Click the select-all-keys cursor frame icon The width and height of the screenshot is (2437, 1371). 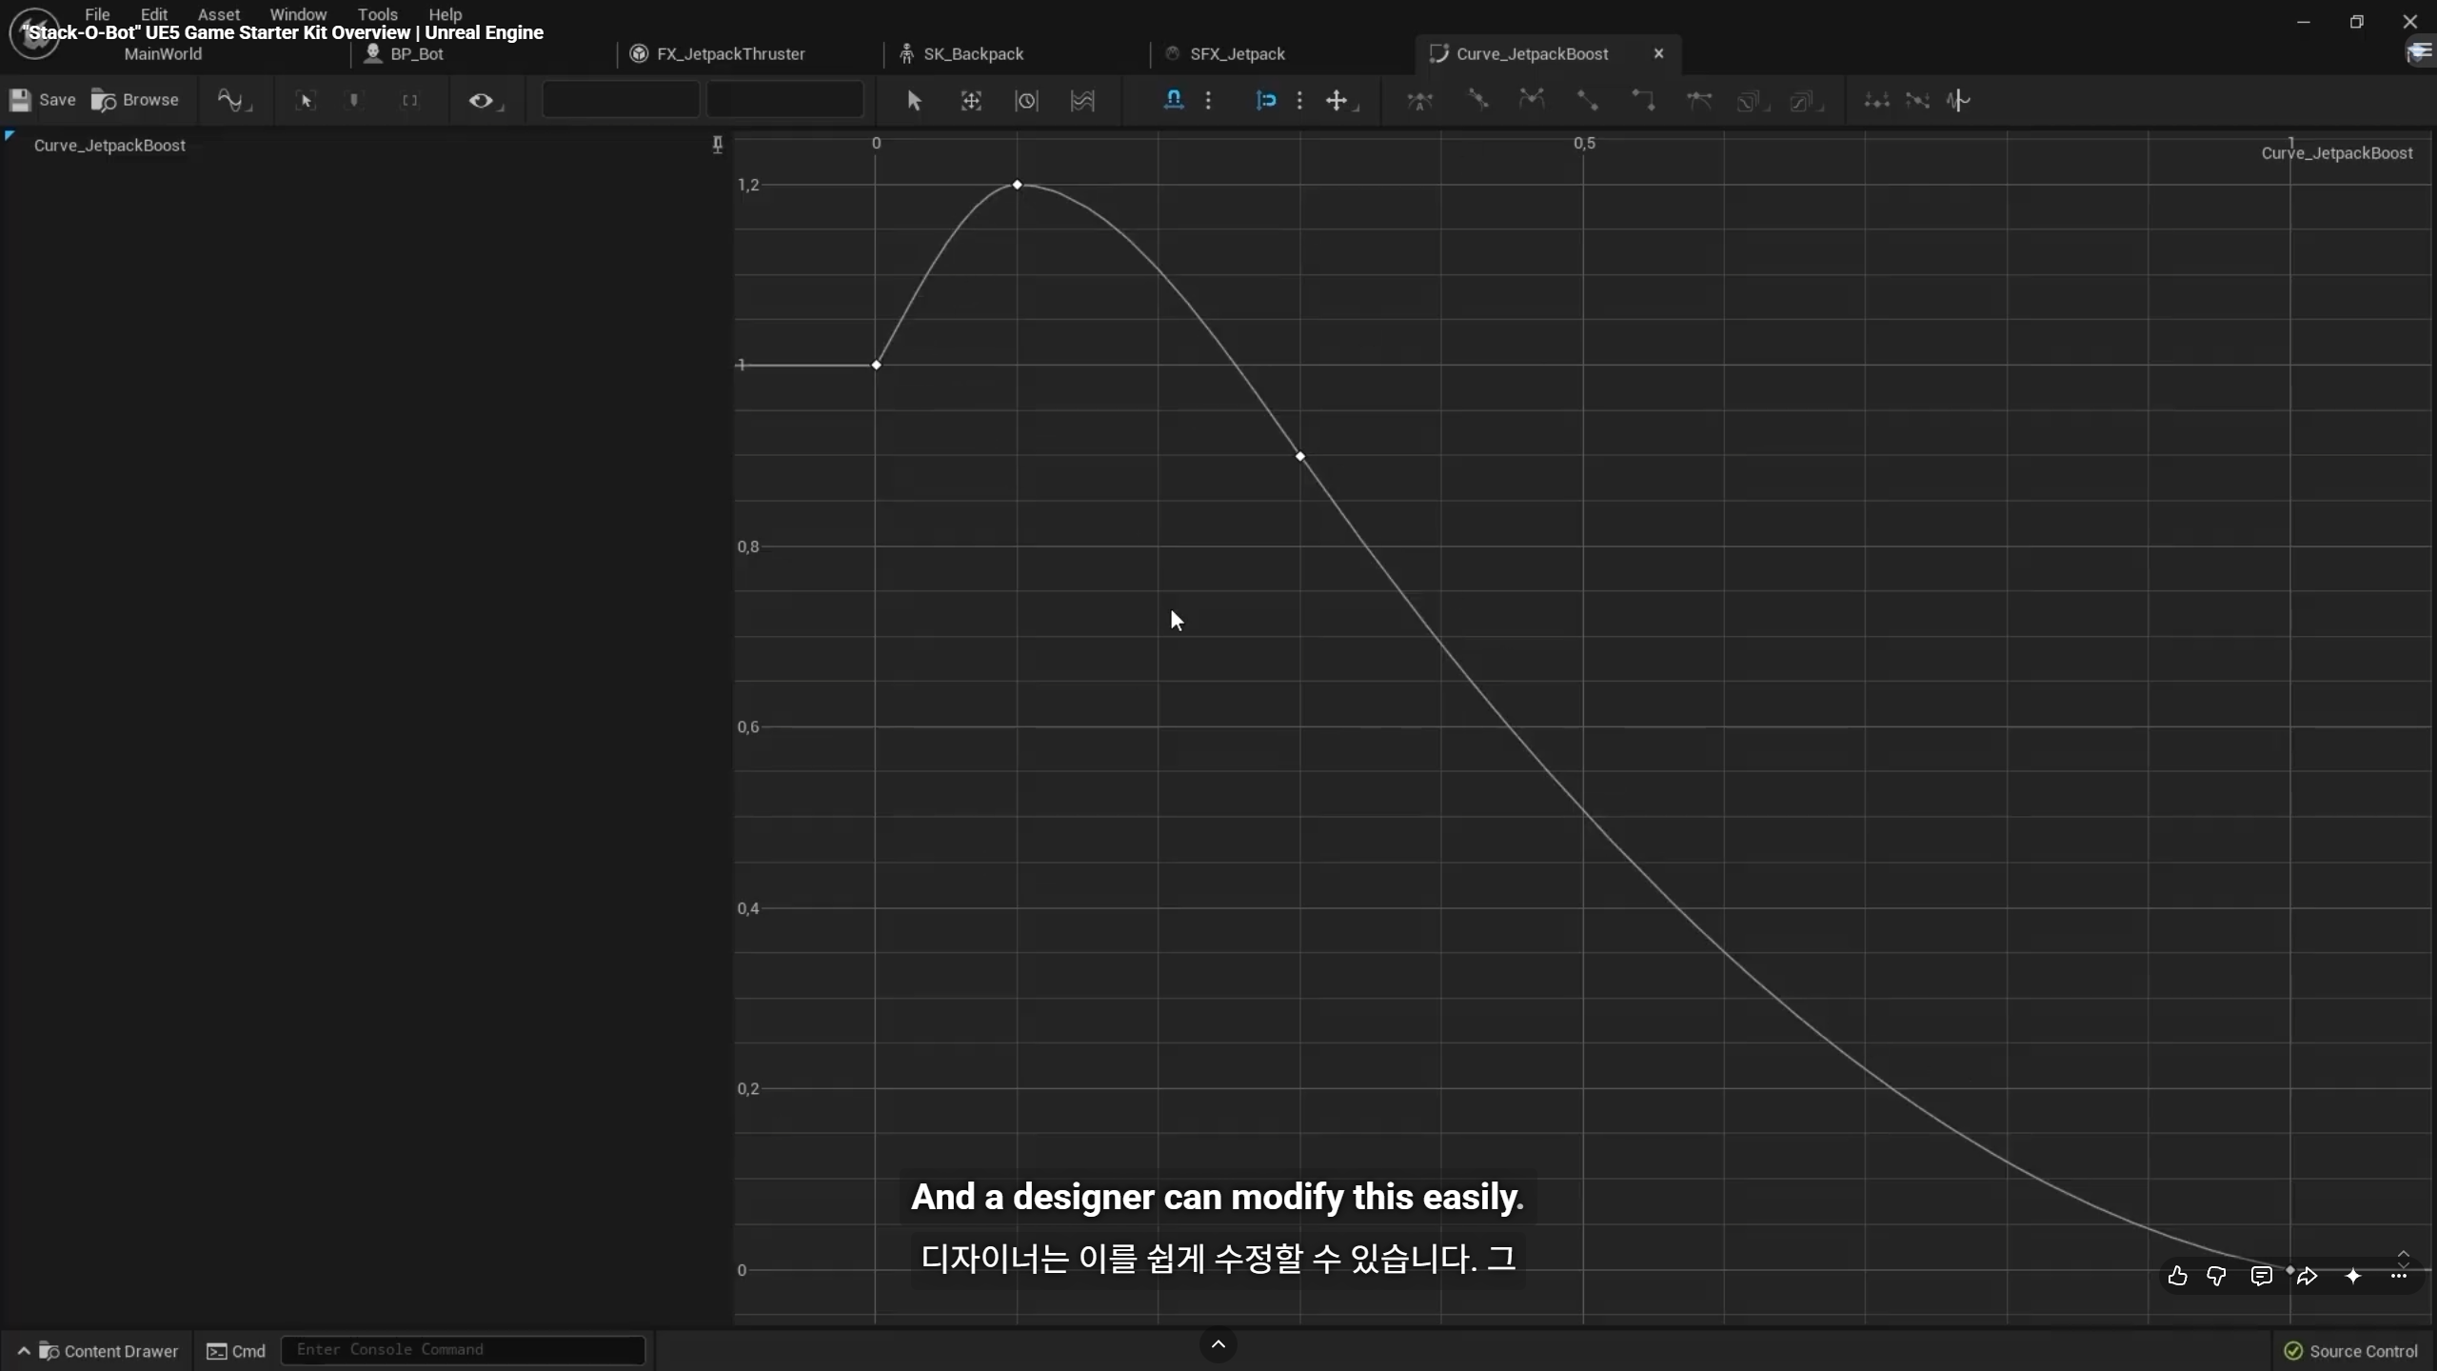tap(306, 100)
